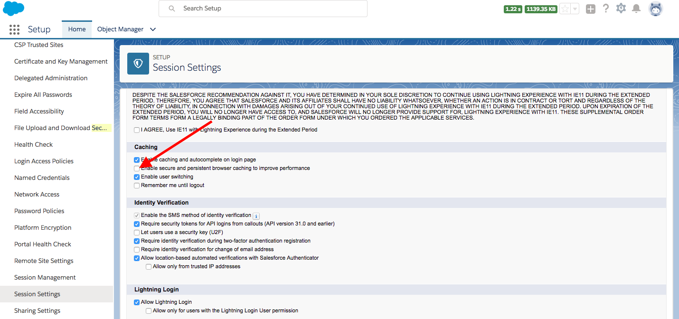Viewport: 679px width, 319px height.
Task: Click the 1.22 s performance badge
Action: click(x=513, y=9)
